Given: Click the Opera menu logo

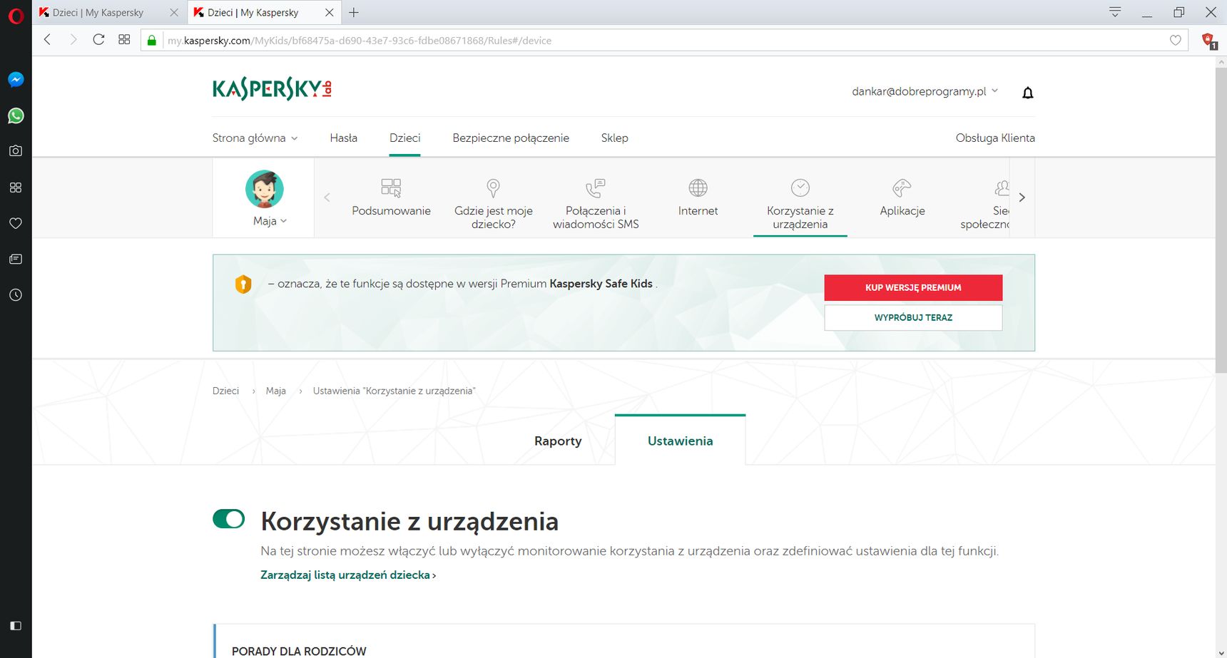Looking at the screenshot, I should [16, 16].
